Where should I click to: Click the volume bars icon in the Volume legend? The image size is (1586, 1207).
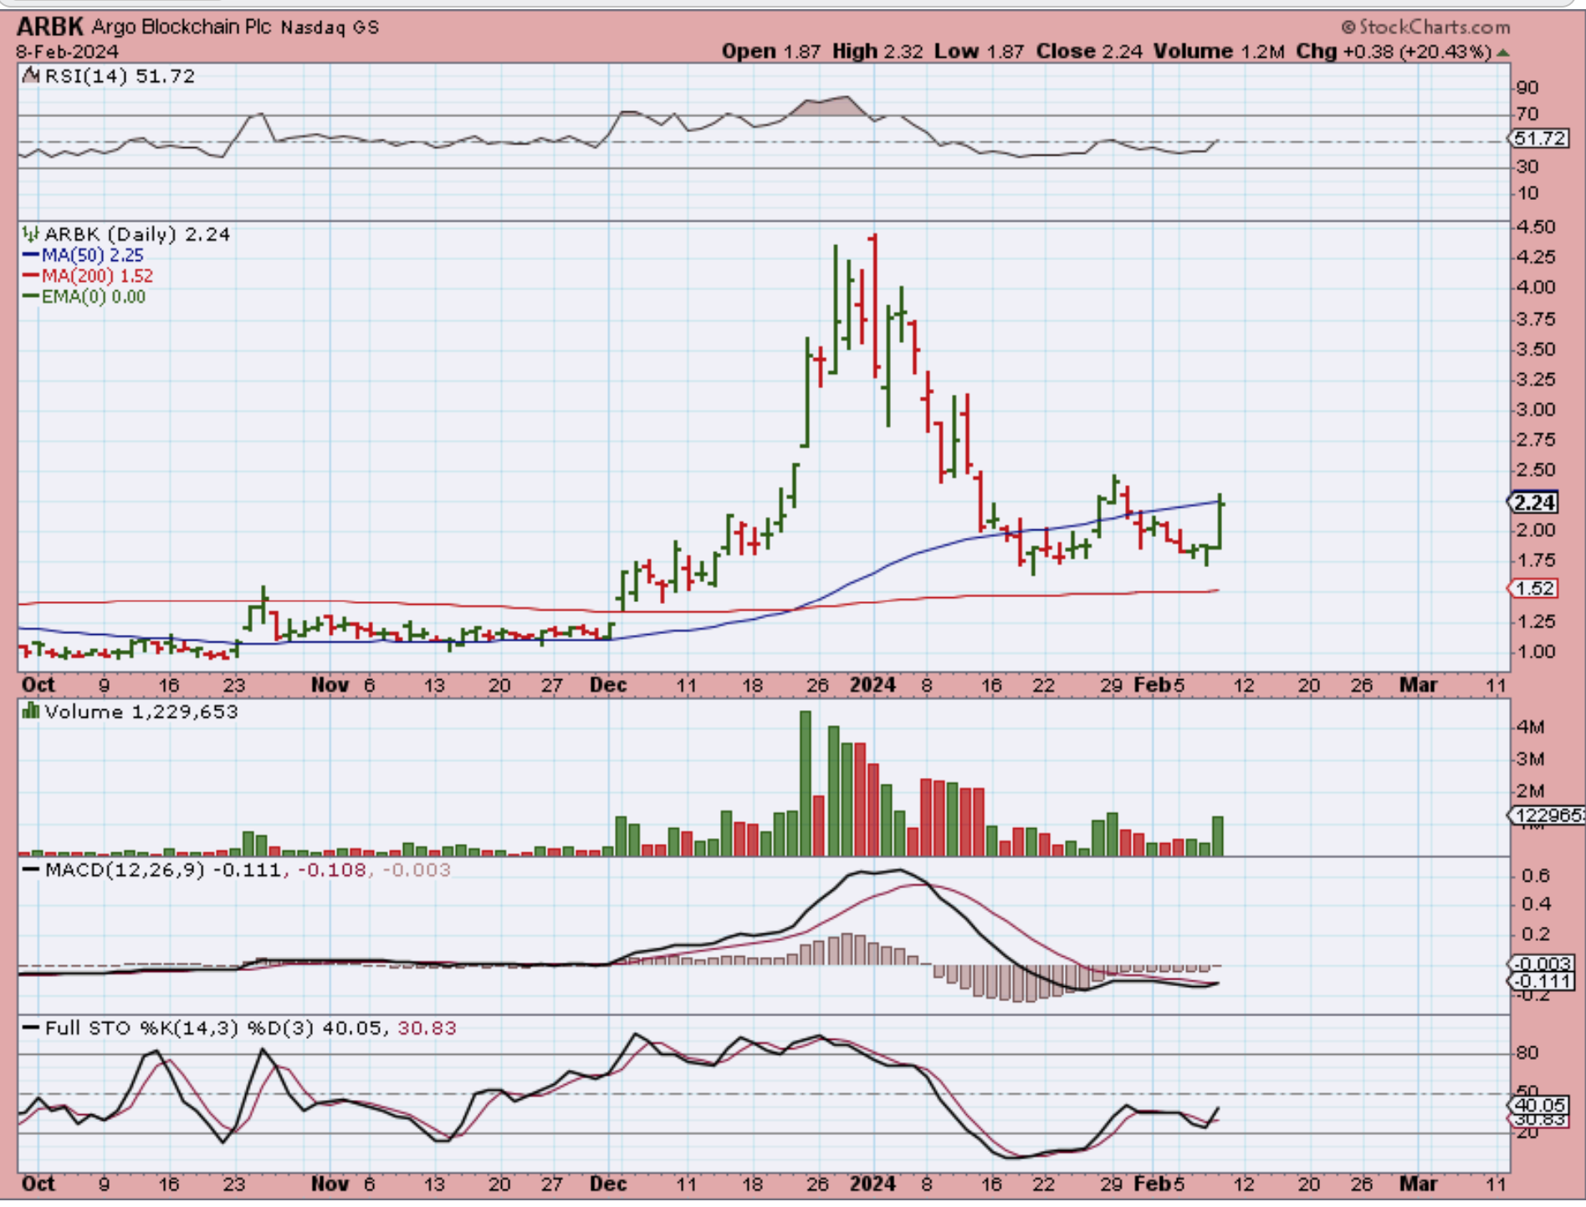pyautogui.click(x=31, y=711)
